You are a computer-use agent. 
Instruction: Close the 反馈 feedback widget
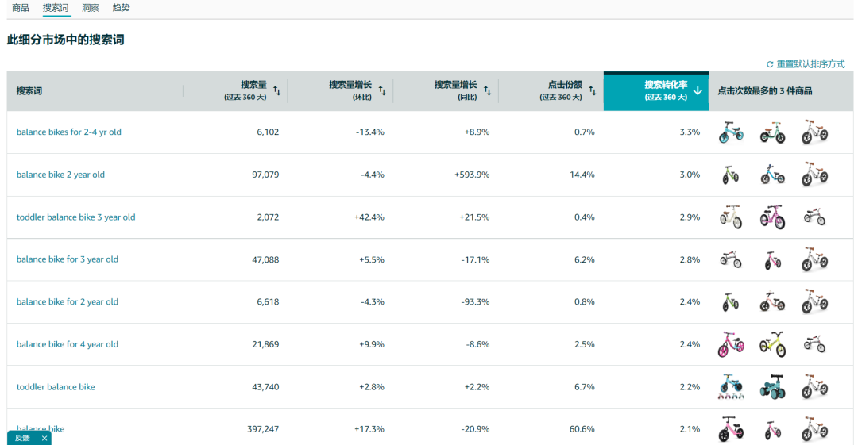coord(44,438)
